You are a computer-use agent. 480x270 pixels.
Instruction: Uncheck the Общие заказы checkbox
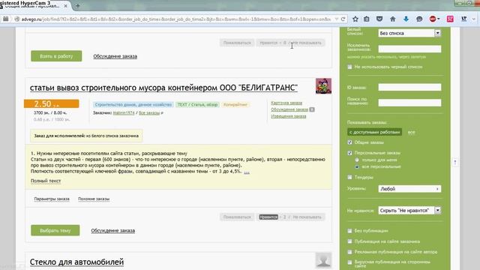349,142
